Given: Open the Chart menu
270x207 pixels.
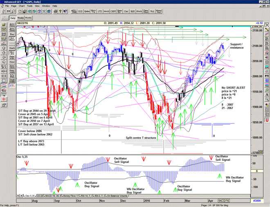Looking at the screenshot, I should click(22, 6).
